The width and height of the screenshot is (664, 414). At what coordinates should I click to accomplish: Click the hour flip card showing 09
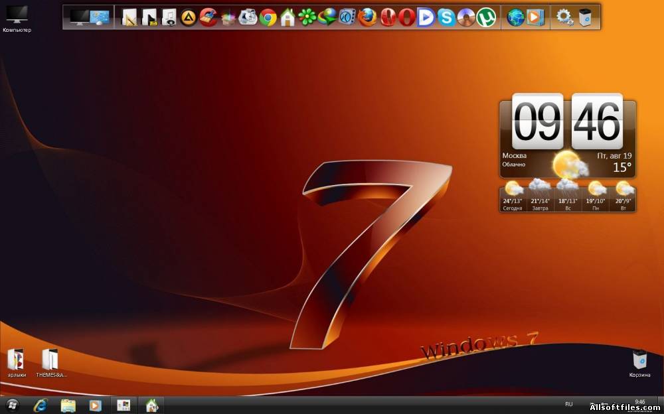(x=538, y=121)
